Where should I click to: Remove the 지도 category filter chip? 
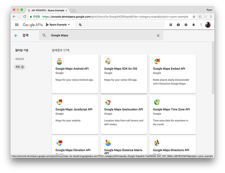pos(22,67)
